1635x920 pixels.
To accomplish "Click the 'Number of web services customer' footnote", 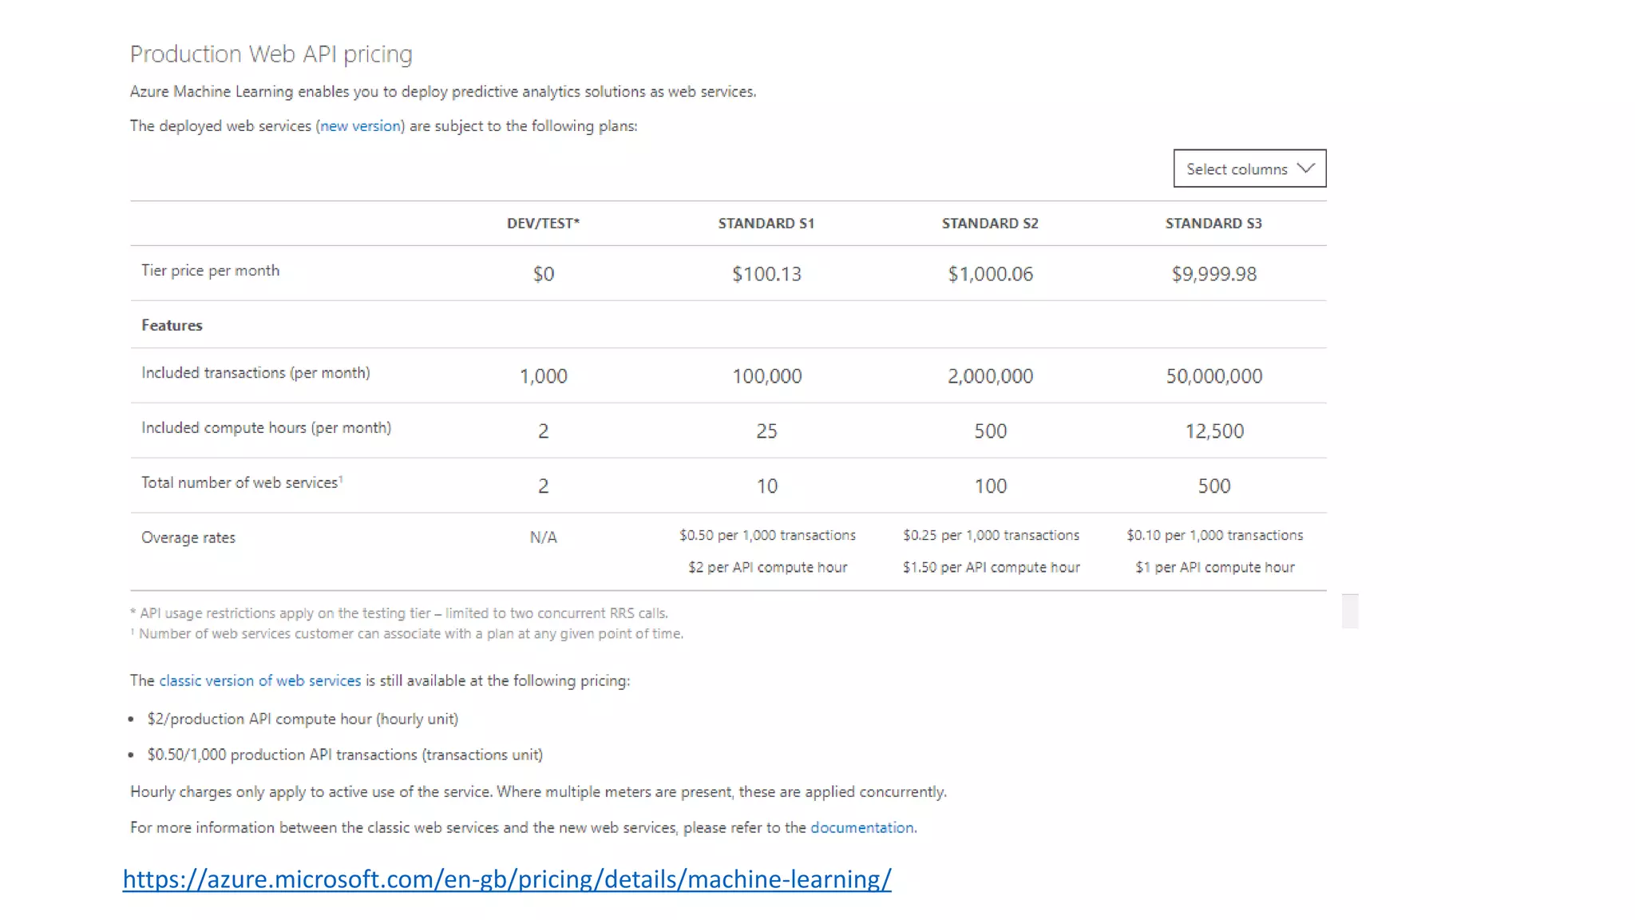I will tap(407, 633).
